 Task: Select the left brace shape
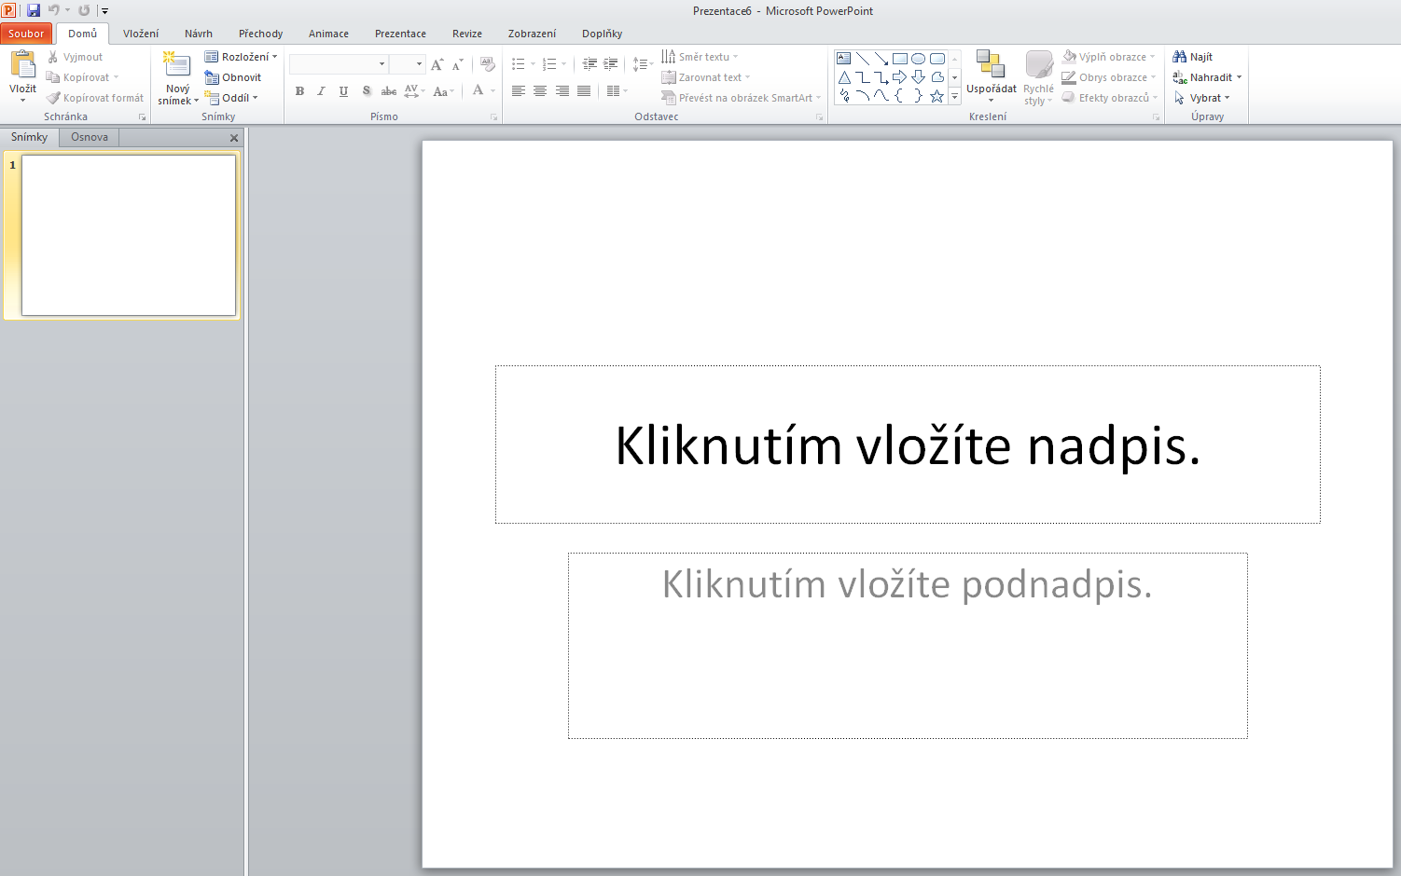click(x=900, y=96)
